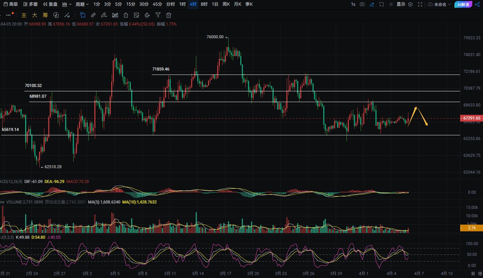Click the magnet snap icon

[x=147, y=15]
